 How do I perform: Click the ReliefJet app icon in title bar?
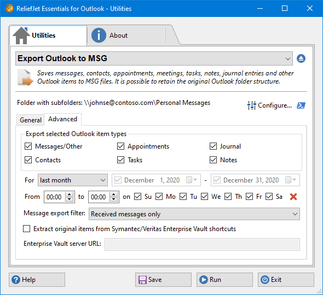click(x=9, y=8)
